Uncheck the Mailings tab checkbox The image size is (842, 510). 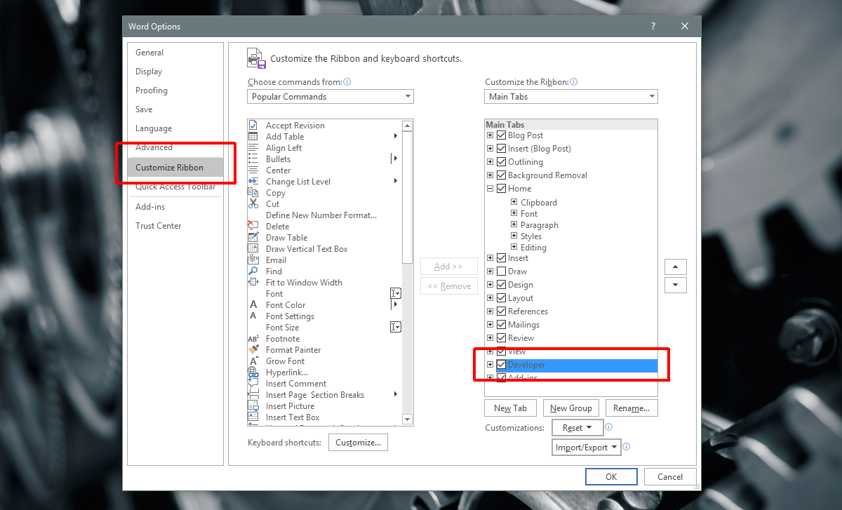tap(501, 325)
